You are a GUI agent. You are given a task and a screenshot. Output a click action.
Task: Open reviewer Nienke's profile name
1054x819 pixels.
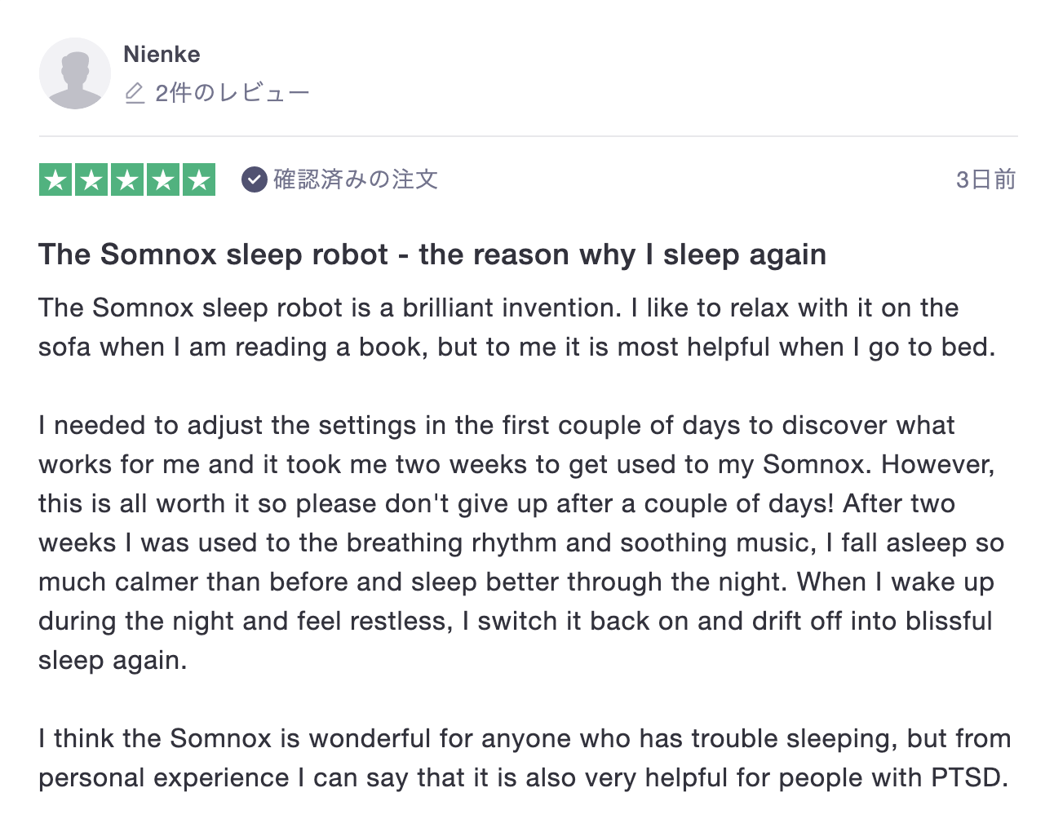162,55
